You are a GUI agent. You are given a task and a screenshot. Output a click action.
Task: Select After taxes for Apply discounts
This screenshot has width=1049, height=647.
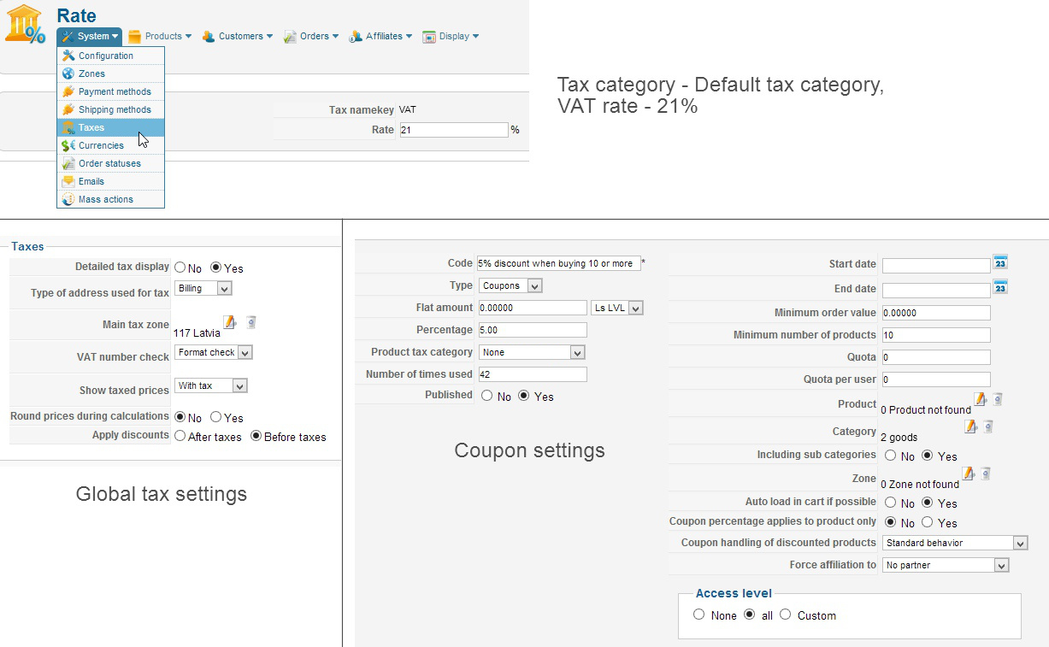[x=180, y=436]
